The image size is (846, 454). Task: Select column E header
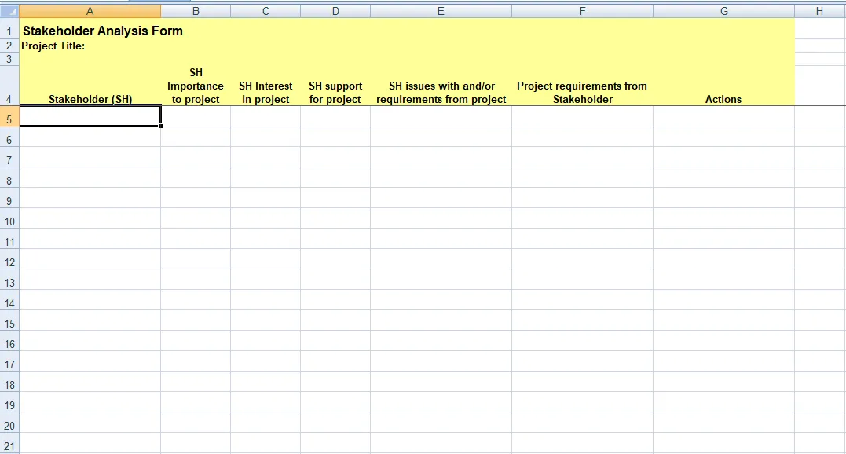441,11
